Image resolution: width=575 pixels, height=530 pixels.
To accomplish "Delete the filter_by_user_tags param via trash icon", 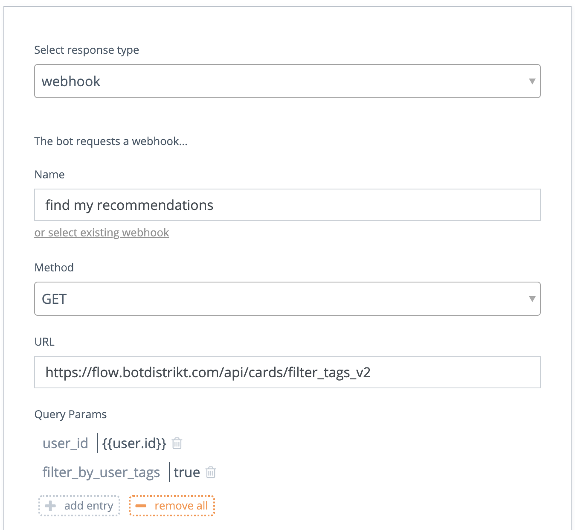I will click(x=211, y=472).
